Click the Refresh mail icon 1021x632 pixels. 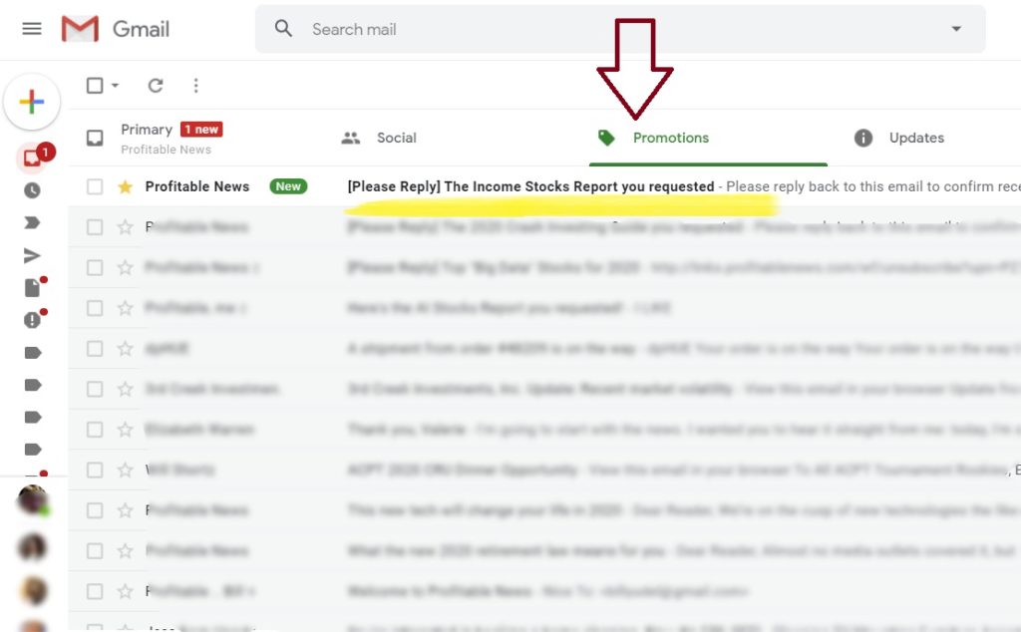pyautogui.click(x=156, y=86)
